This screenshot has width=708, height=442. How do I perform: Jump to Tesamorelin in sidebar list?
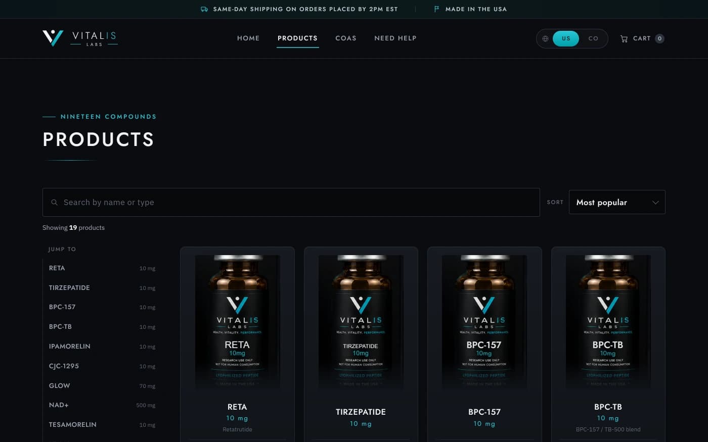102,425
